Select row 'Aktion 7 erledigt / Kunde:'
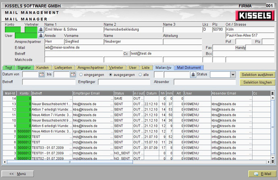Viewport: 278px width, 180px height. pos(137,109)
